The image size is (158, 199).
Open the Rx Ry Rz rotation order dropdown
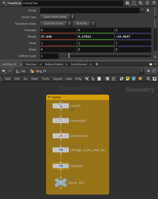(x=84, y=23)
